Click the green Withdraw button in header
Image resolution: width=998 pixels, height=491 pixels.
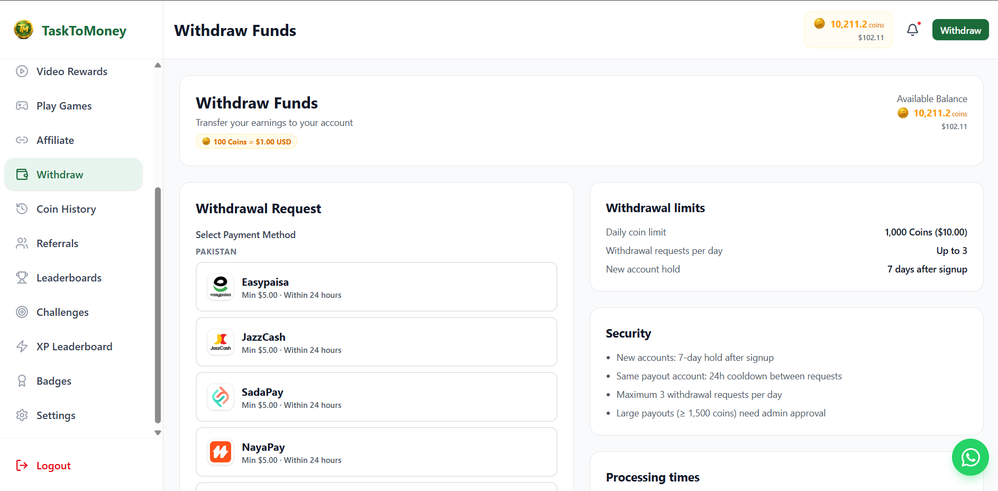point(960,30)
